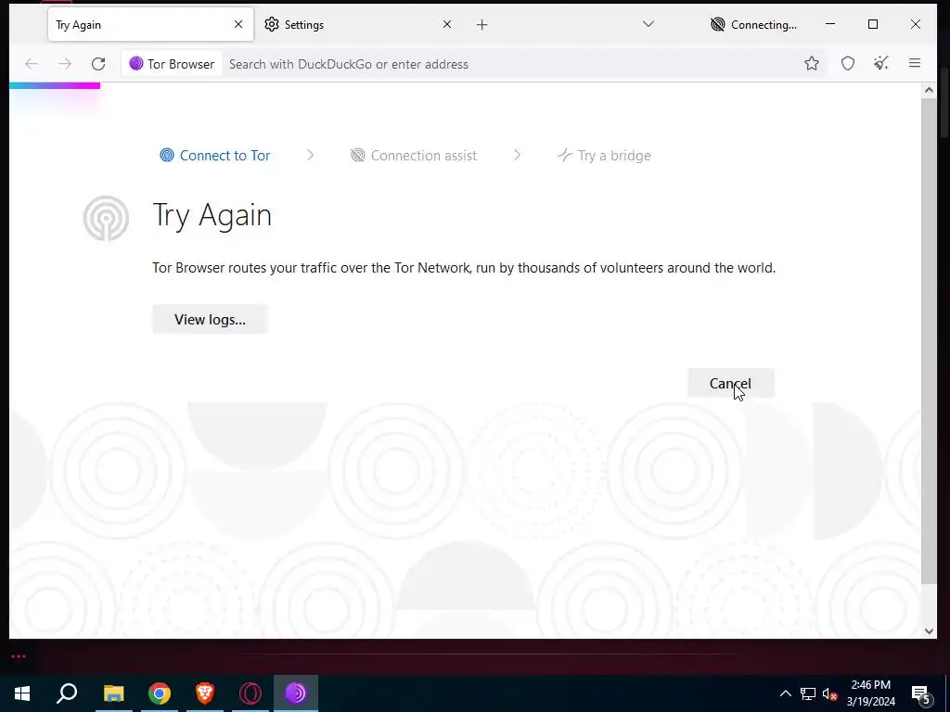This screenshot has height=712, width=950.
Task: Switch to the Settings tab
Action: [357, 24]
